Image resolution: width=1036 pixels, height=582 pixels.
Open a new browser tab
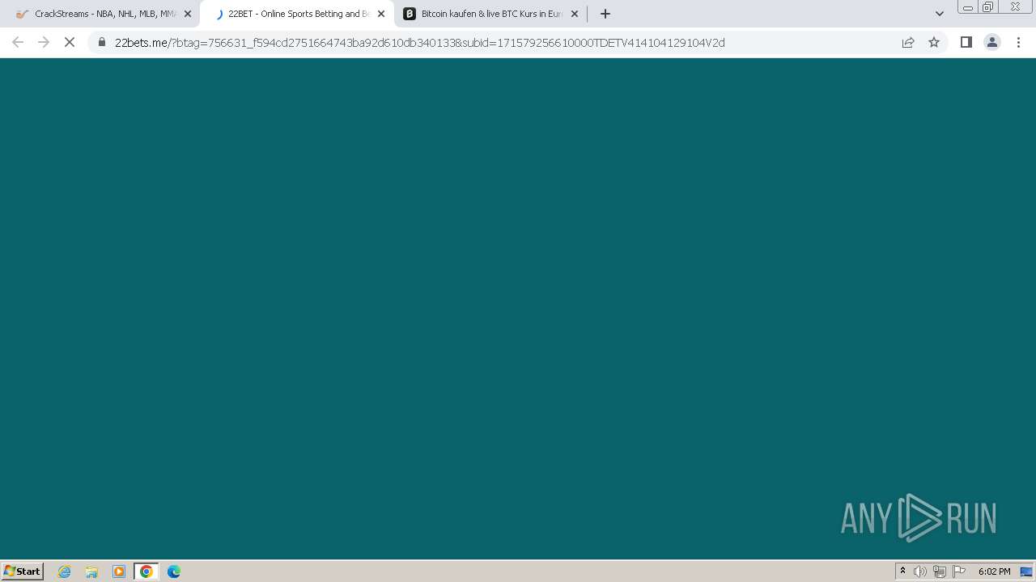(605, 14)
